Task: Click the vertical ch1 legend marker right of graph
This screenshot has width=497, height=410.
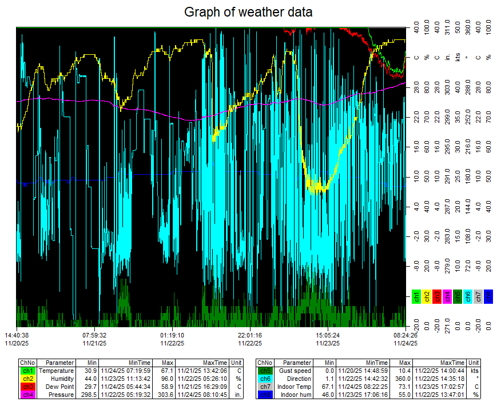Action: 416,296
